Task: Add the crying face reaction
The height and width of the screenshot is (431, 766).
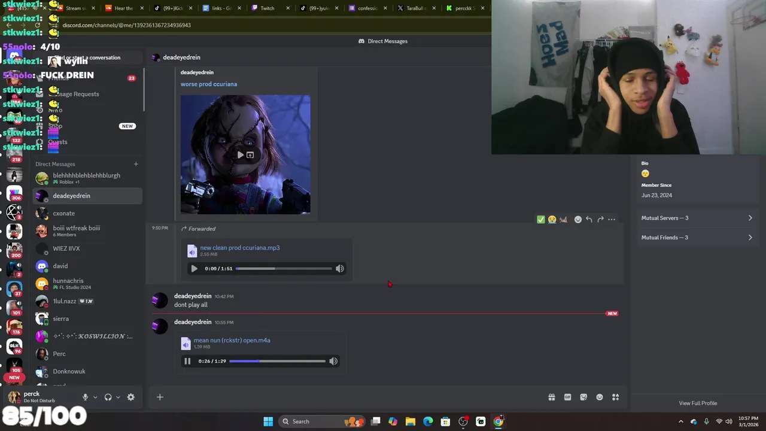Action: (x=552, y=220)
